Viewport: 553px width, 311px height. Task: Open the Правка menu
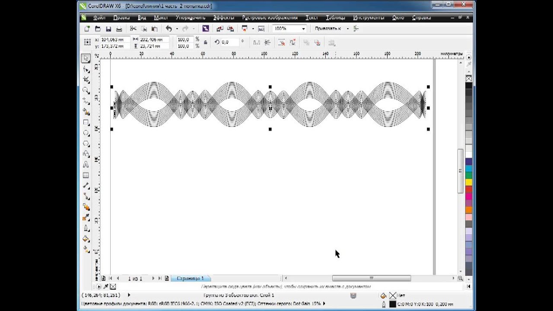click(121, 18)
